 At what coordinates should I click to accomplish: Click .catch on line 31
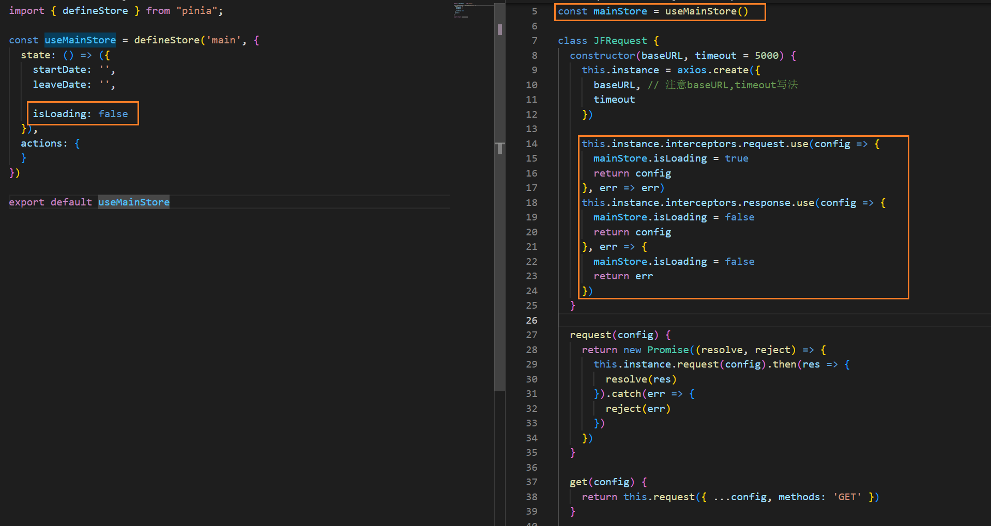coord(623,394)
